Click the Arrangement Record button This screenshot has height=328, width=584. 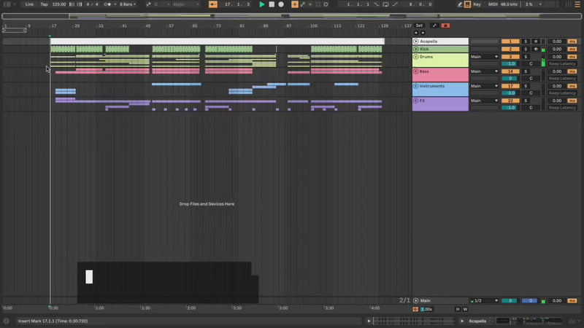(280, 4)
